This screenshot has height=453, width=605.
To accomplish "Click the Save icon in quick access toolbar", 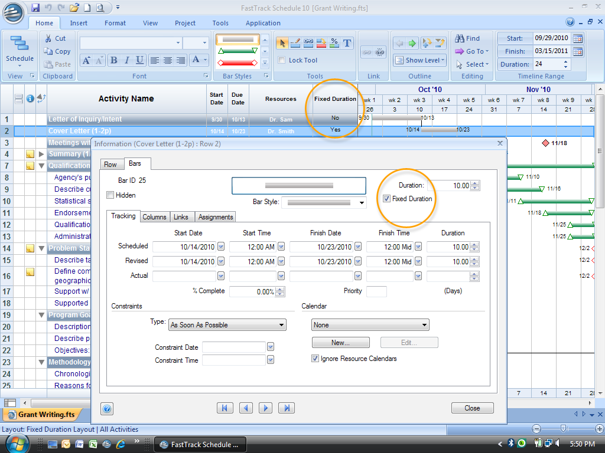I will point(35,8).
